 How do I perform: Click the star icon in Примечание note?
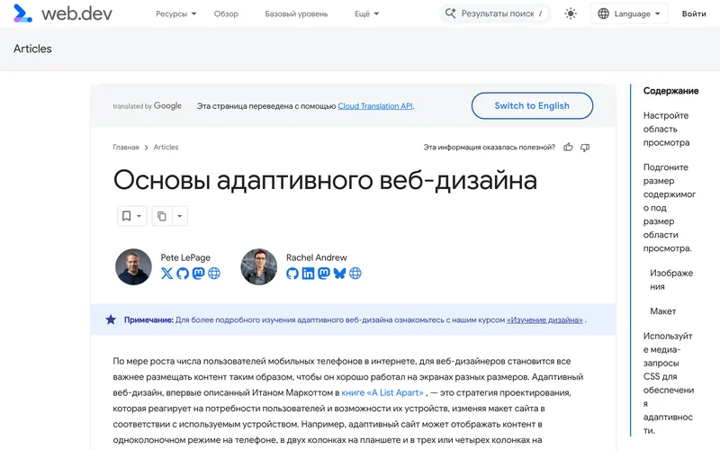[111, 319]
